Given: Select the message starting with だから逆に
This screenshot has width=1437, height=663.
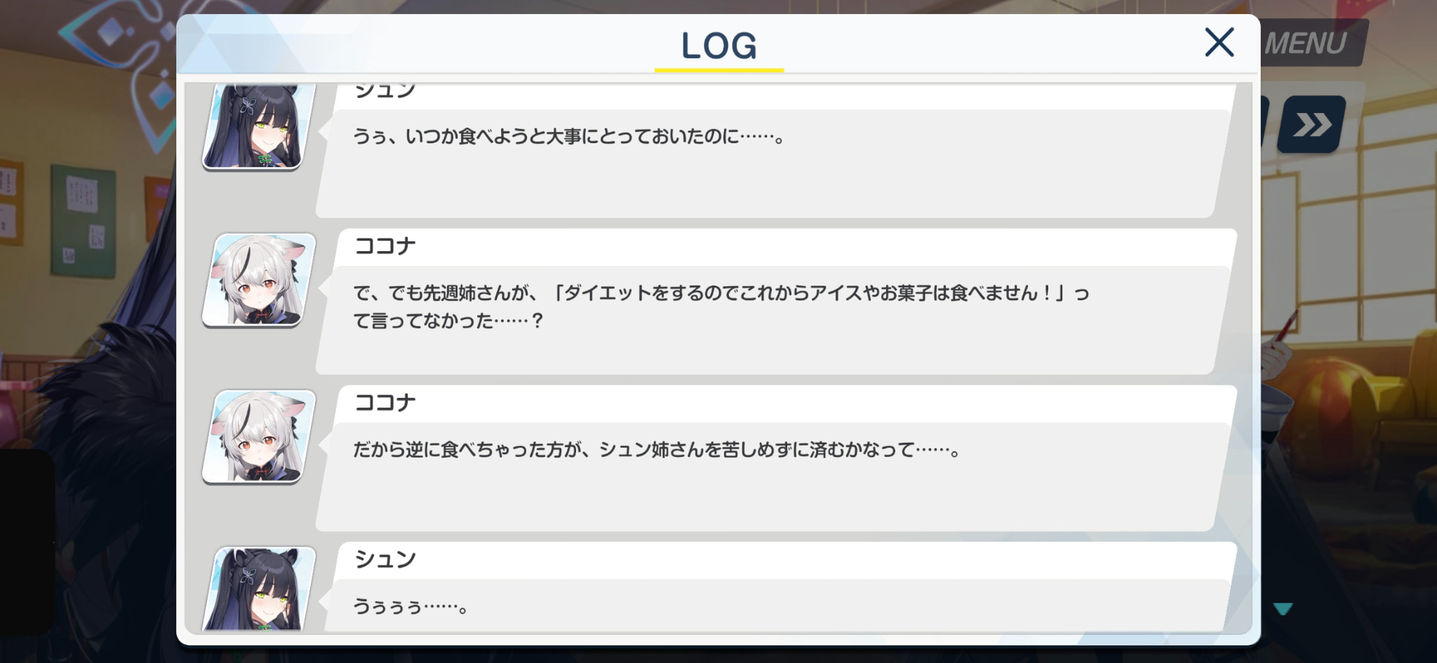Looking at the screenshot, I should click(x=772, y=476).
